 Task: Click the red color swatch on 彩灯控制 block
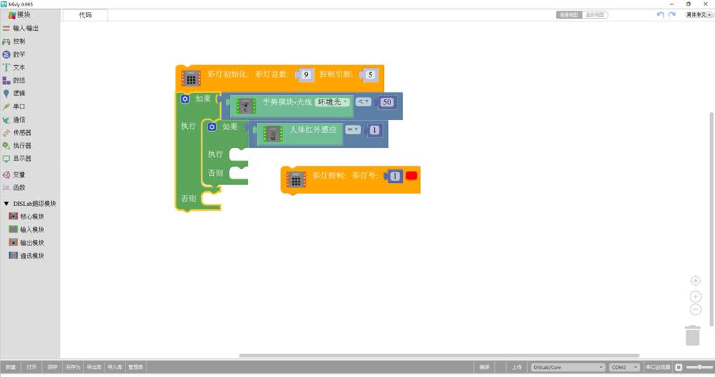[x=411, y=176]
